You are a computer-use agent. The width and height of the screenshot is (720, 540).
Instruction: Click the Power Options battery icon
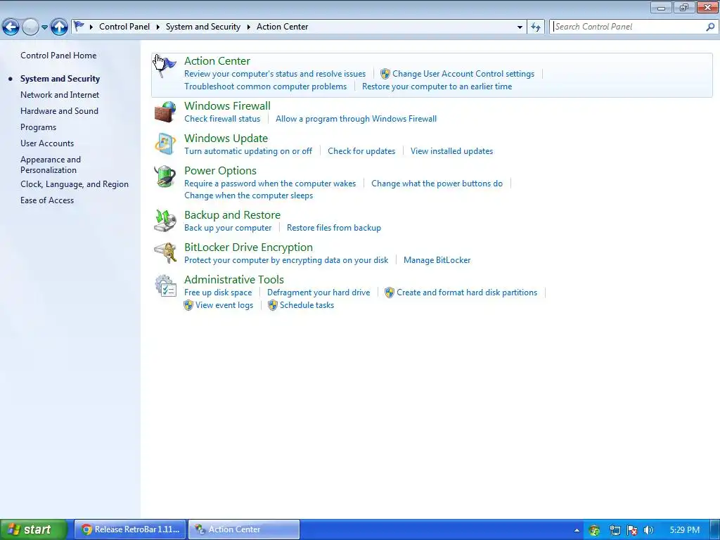click(x=165, y=176)
